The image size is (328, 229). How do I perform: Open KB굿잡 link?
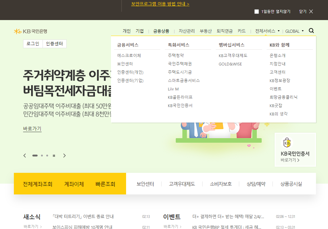276,106
